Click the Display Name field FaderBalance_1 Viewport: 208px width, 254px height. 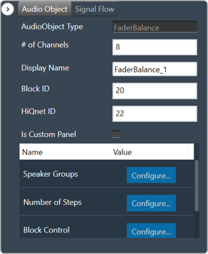coord(155,69)
